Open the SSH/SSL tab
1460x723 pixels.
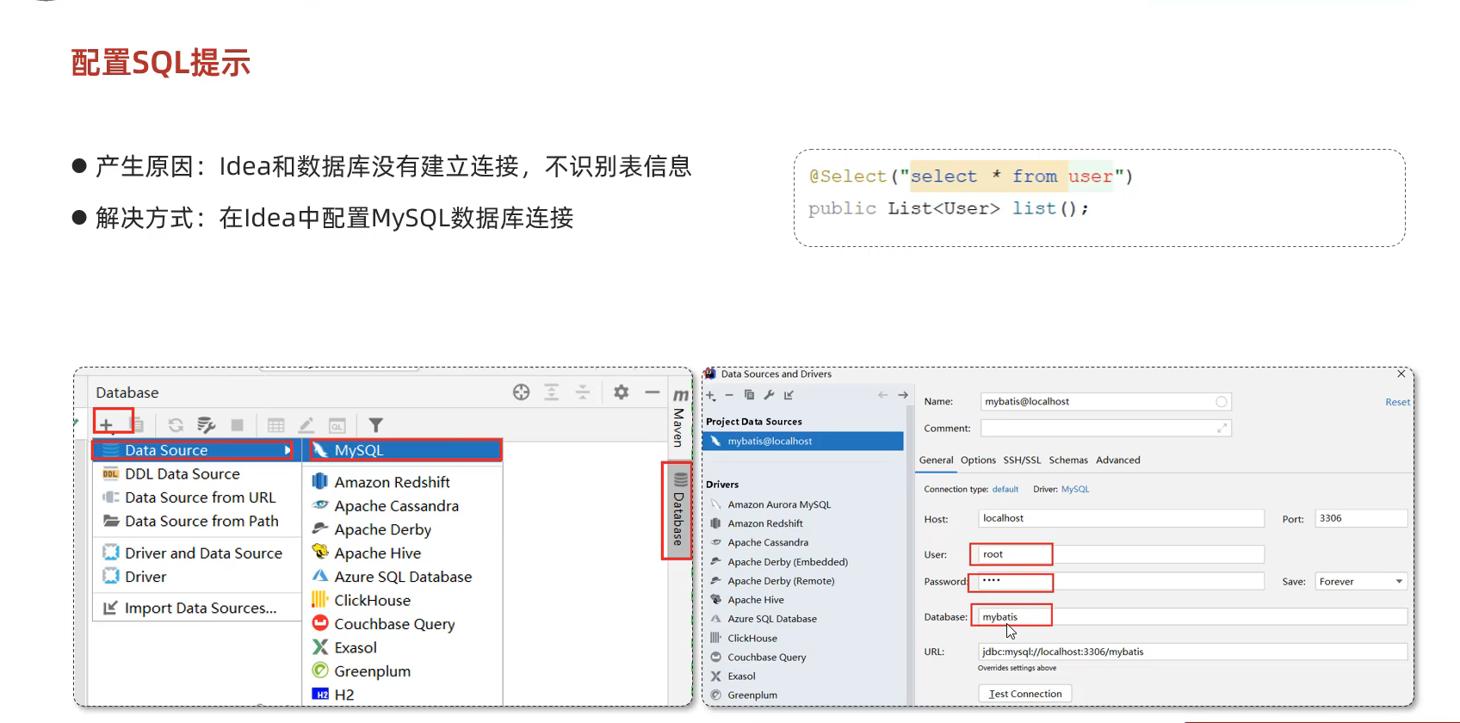tap(1021, 460)
